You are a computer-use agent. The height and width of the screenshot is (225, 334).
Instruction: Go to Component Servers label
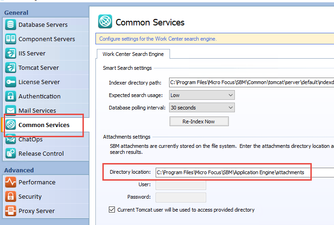click(47, 39)
